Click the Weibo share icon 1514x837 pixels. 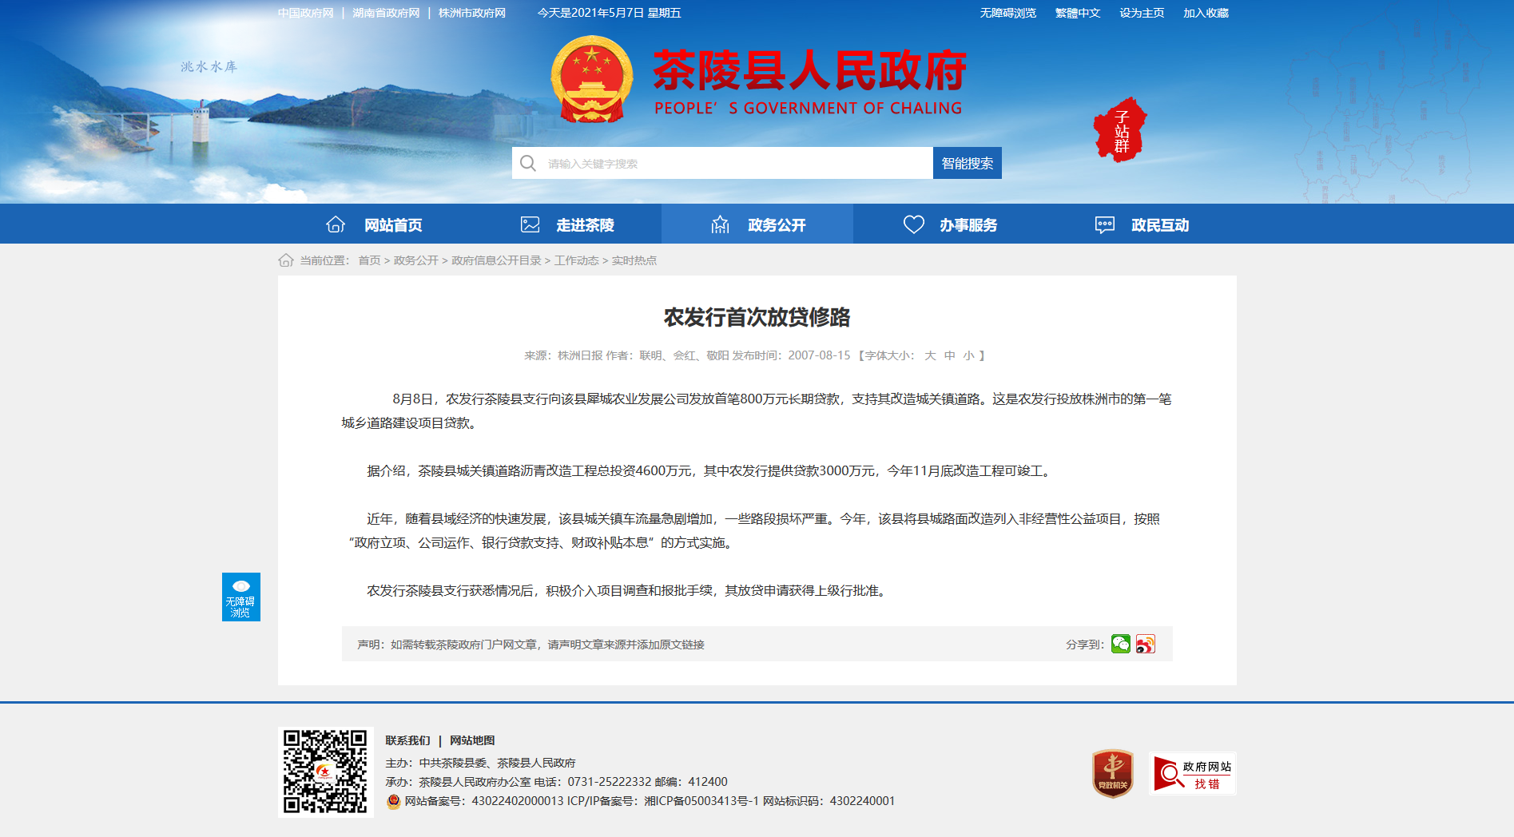click(1145, 644)
